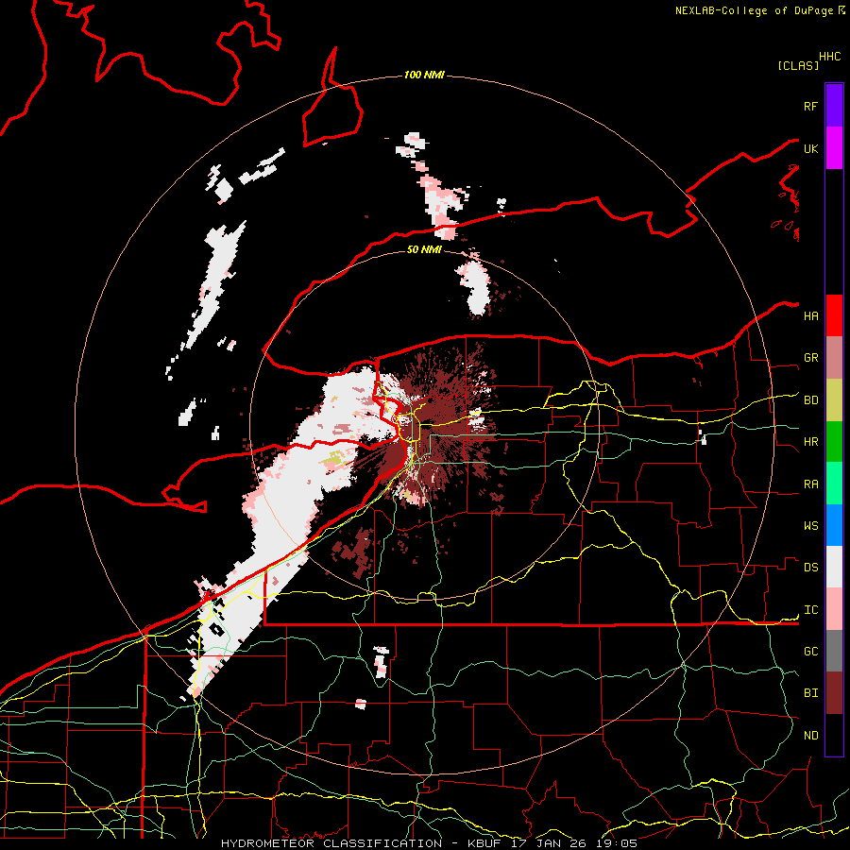Click the 100 NMI range ring label
Image resolution: width=850 pixels, height=850 pixels.
pyautogui.click(x=424, y=75)
